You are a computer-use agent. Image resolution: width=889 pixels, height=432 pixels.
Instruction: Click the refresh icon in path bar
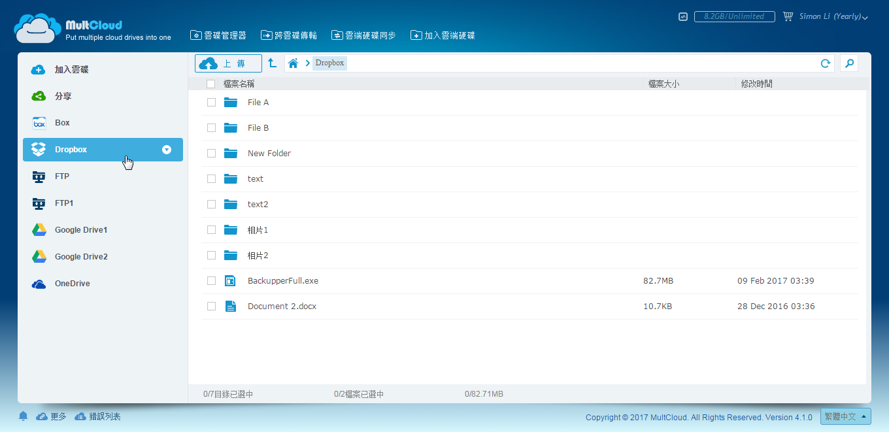[x=826, y=63]
